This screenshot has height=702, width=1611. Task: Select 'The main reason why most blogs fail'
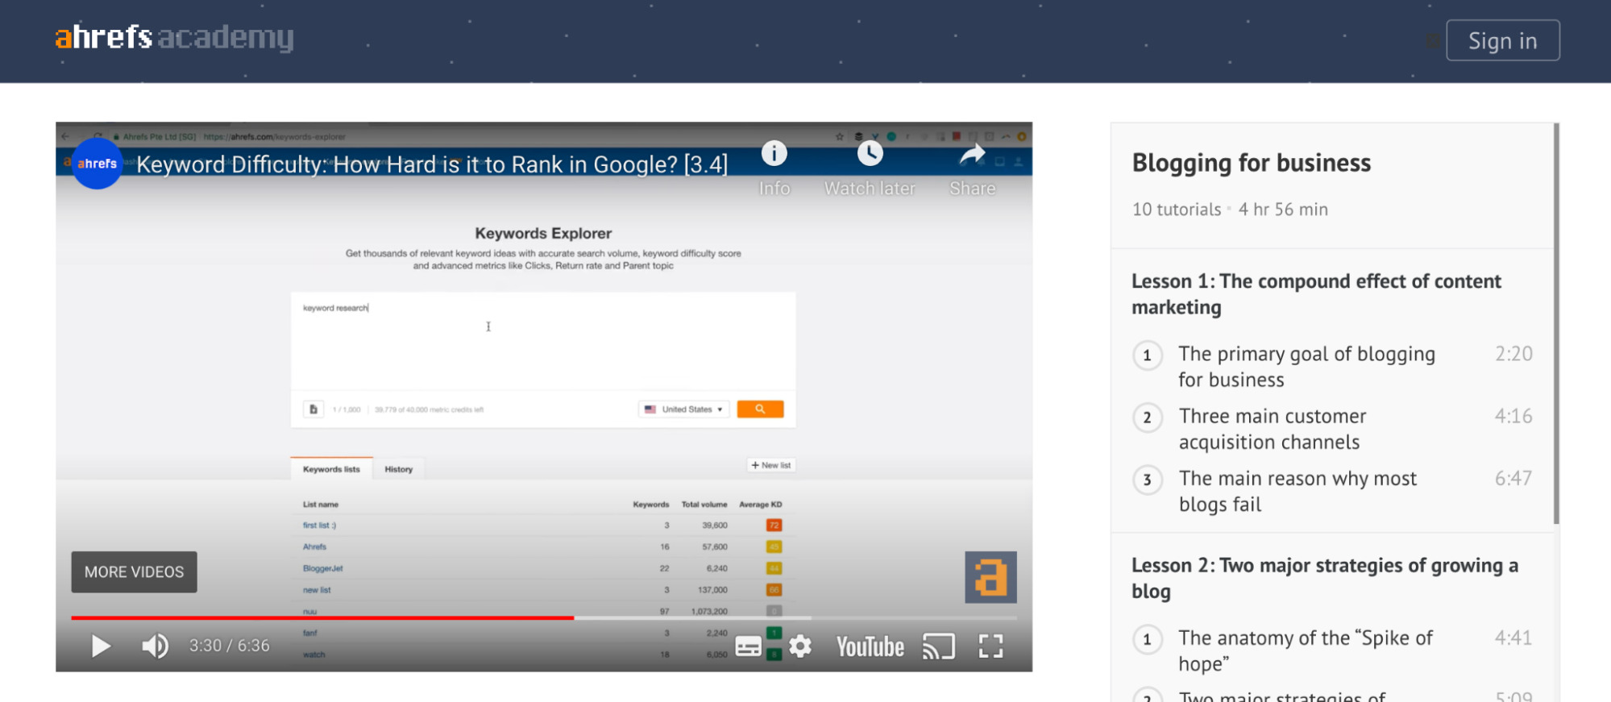(1297, 491)
